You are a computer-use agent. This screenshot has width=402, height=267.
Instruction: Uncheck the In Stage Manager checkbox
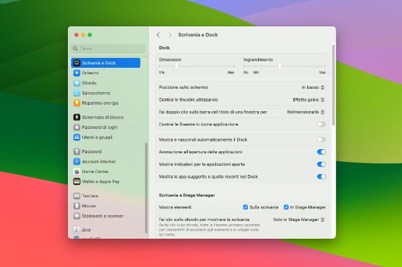coord(286,207)
